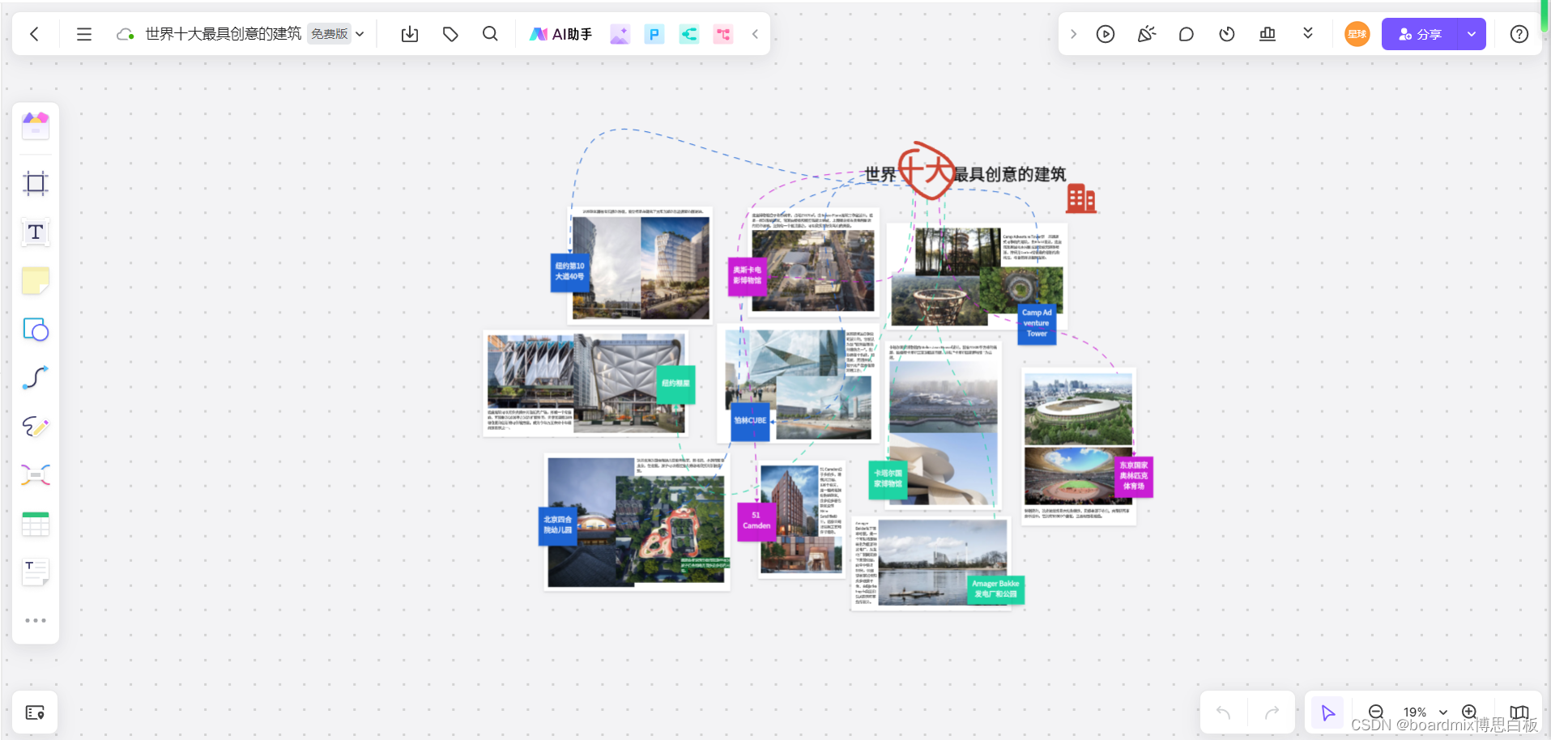Click the export/download icon
This screenshot has height=740, width=1551.
click(410, 34)
